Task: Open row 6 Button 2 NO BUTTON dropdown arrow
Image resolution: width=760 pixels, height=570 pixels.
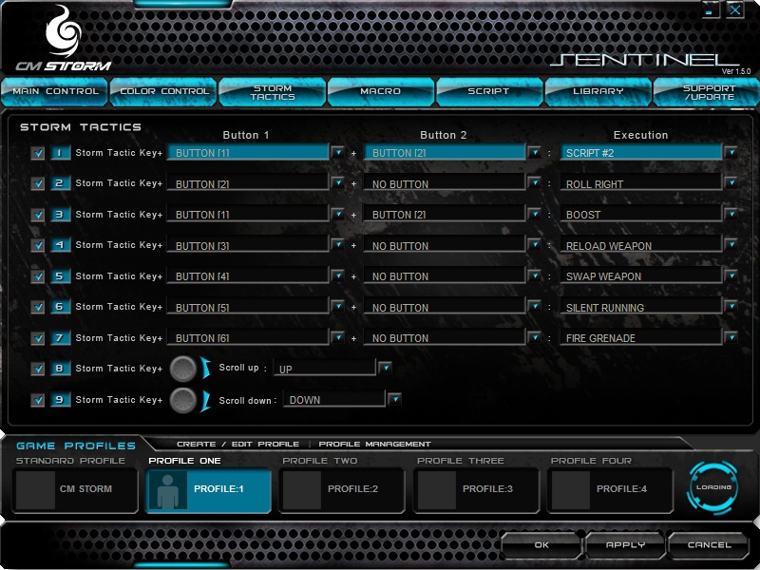Action: coord(534,306)
